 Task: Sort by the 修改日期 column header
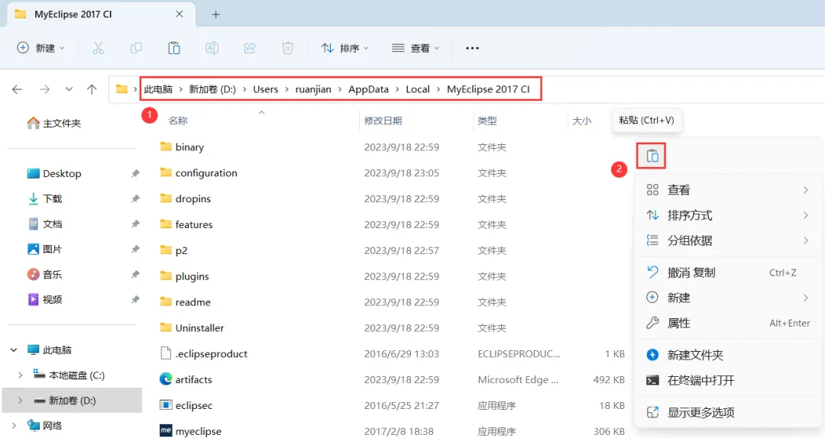point(383,121)
